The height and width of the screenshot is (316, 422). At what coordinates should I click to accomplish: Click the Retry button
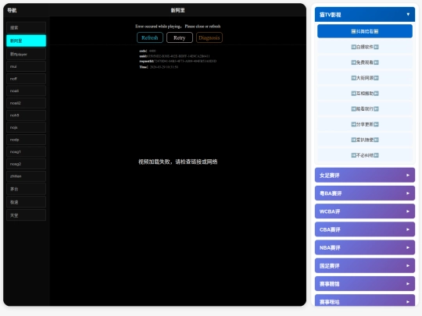(x=180, y=37)
